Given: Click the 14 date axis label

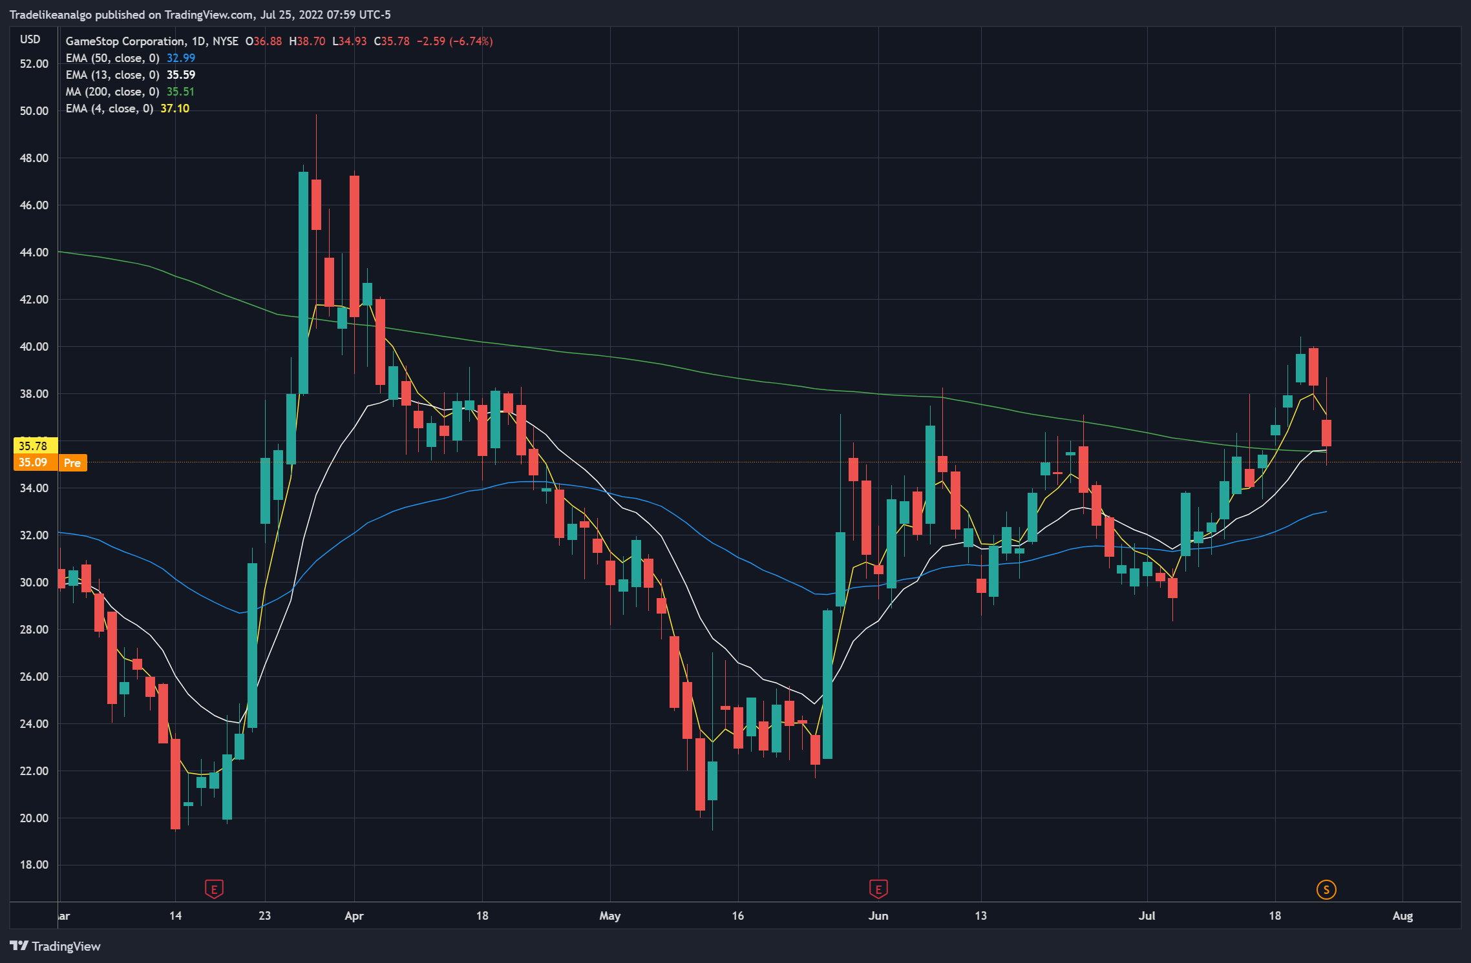Looking at the screenshot, I should coord(175,916).
